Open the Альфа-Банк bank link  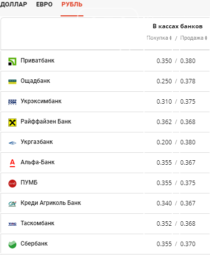coord(38,162)
